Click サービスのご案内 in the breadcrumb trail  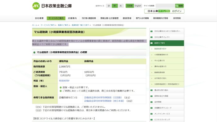(48, 25)
